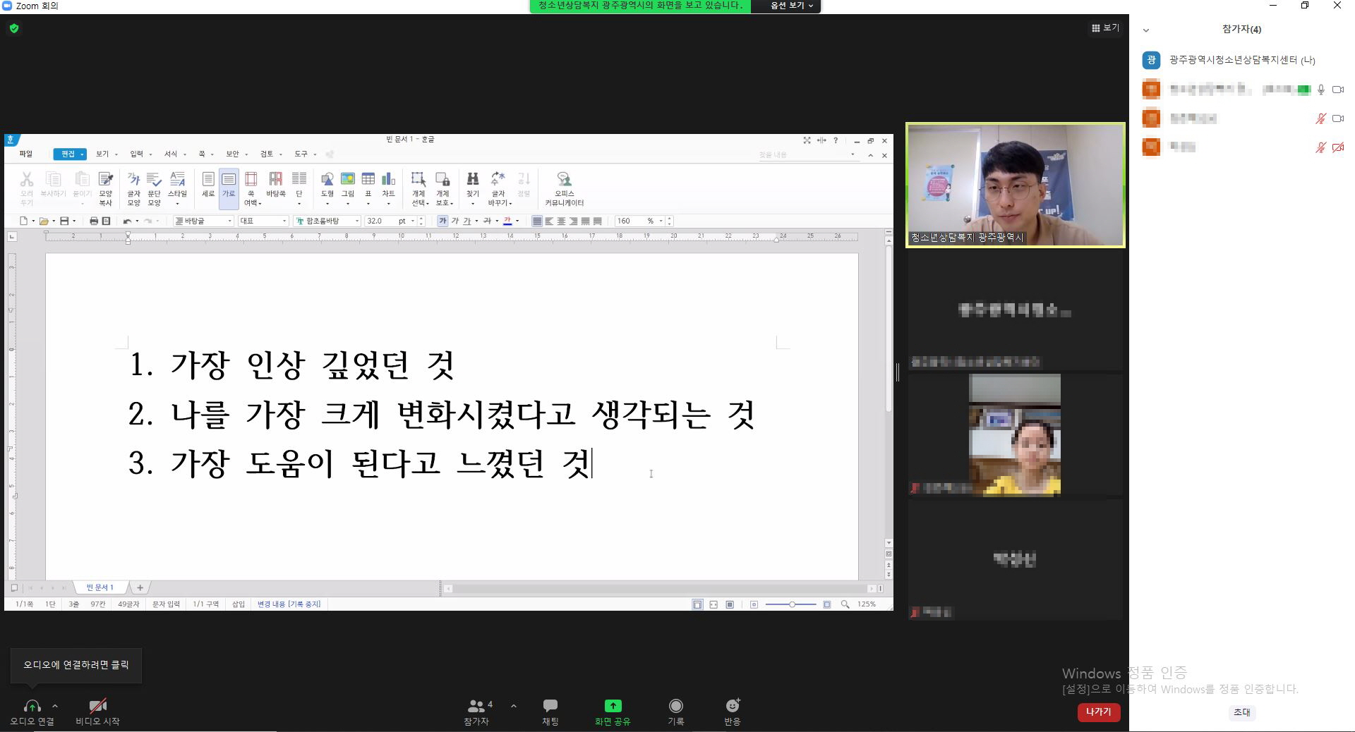Toggle landscape (가로) page orientation
The width and height of the screenshot is (1355, 732).
coord(229,183)
